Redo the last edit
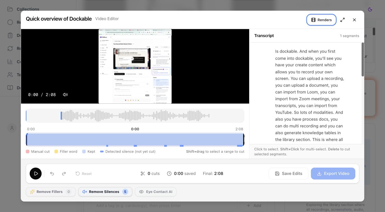Screen dimensions: 385x212 click(x=64, y=173)
